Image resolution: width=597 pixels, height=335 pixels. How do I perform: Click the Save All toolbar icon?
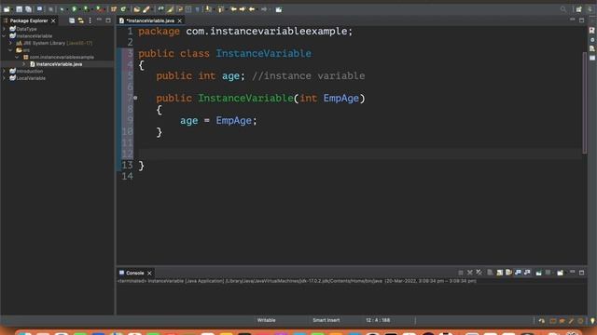tap(28, 9)
